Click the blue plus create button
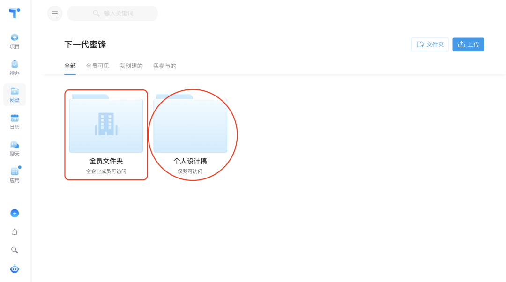This screenshot has width=506, height=282. [x=15, y=213]
